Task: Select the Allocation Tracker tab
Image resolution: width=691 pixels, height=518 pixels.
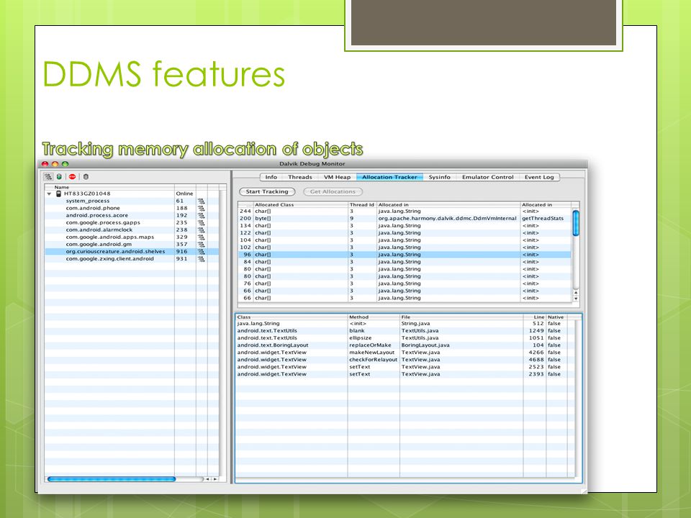Action: [389, 177]
